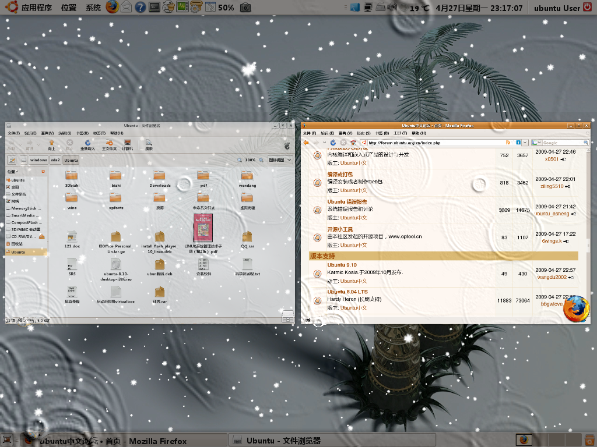Open the Ubuntu 错误报告 forum link
The height and width of the screenshot is (447, 597).
pyautogui.click(x=347, y=202)
